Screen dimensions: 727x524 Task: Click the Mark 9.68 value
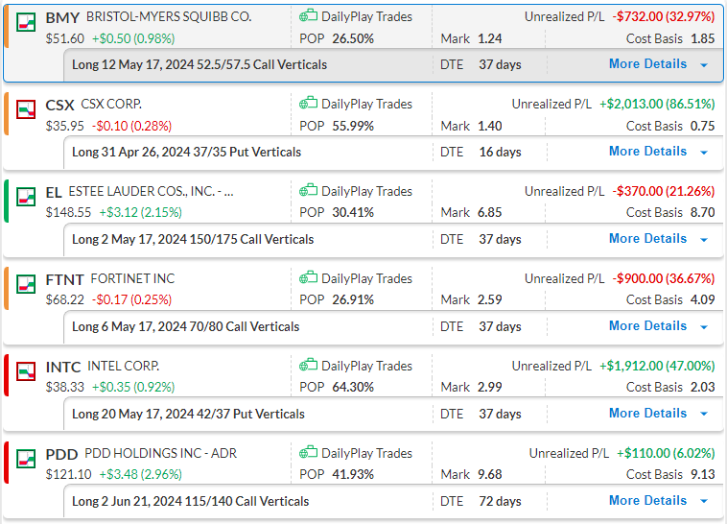[489, 474]
